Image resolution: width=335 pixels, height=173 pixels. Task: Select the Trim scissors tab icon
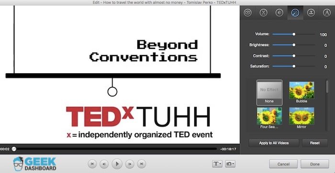tap(264, 12)
